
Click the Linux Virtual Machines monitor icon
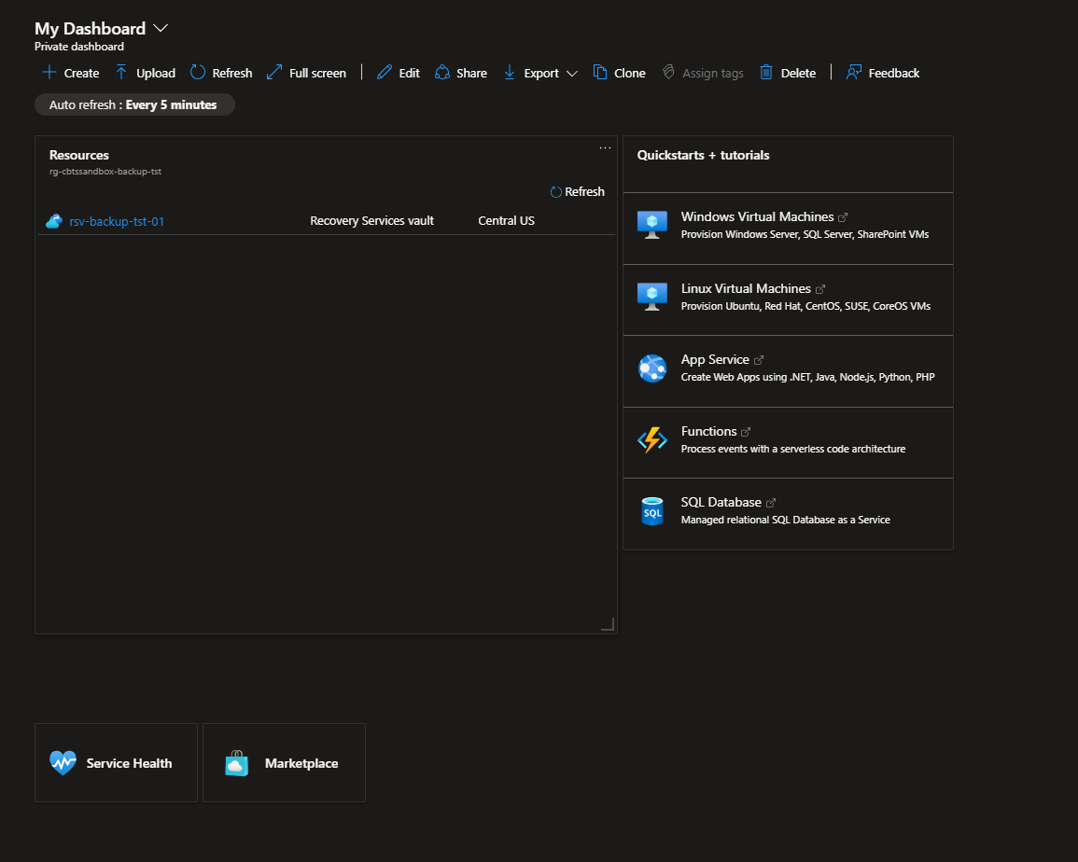click(652, 297)
